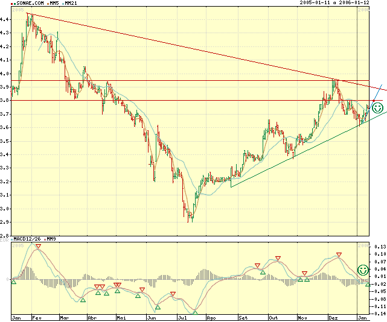The height and width of the screenshot is (322, 387).
Task: Click the green triangle at January 2005 MACD start
Action: [x=13, y=282]
